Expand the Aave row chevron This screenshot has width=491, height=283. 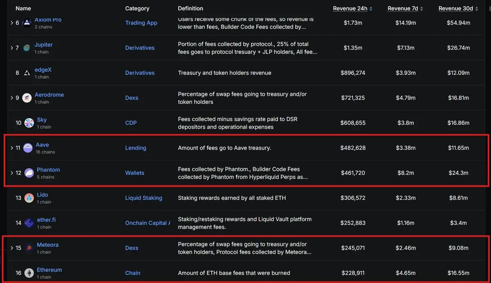pos(12,148)
